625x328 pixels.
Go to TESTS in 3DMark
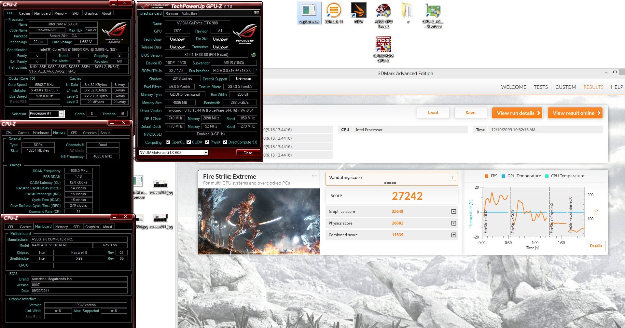click(x=541, y=87)
